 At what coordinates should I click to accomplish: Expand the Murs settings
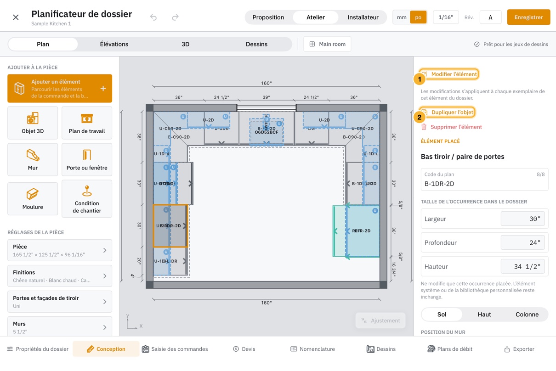pos(60,327)
